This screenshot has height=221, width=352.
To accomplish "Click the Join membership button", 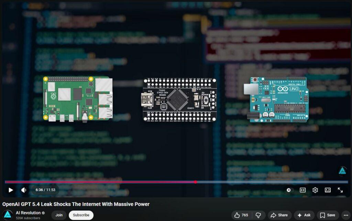I will pos(59,215).
